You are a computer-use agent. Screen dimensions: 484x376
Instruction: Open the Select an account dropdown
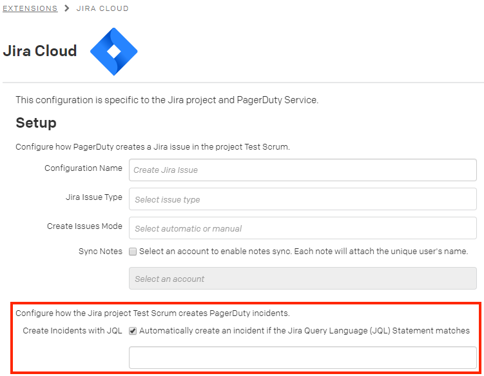pos(303,279)
